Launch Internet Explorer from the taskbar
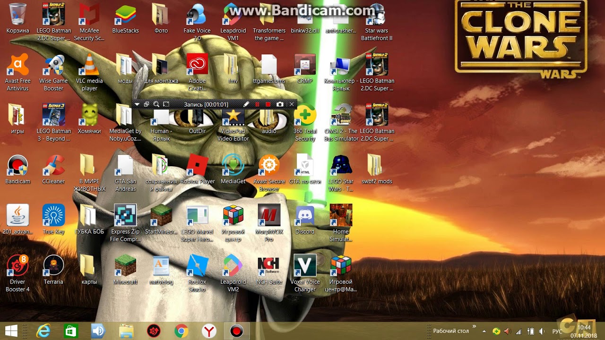Image resolution: width=605 pixels, height=340 pixels. (43, 331)
